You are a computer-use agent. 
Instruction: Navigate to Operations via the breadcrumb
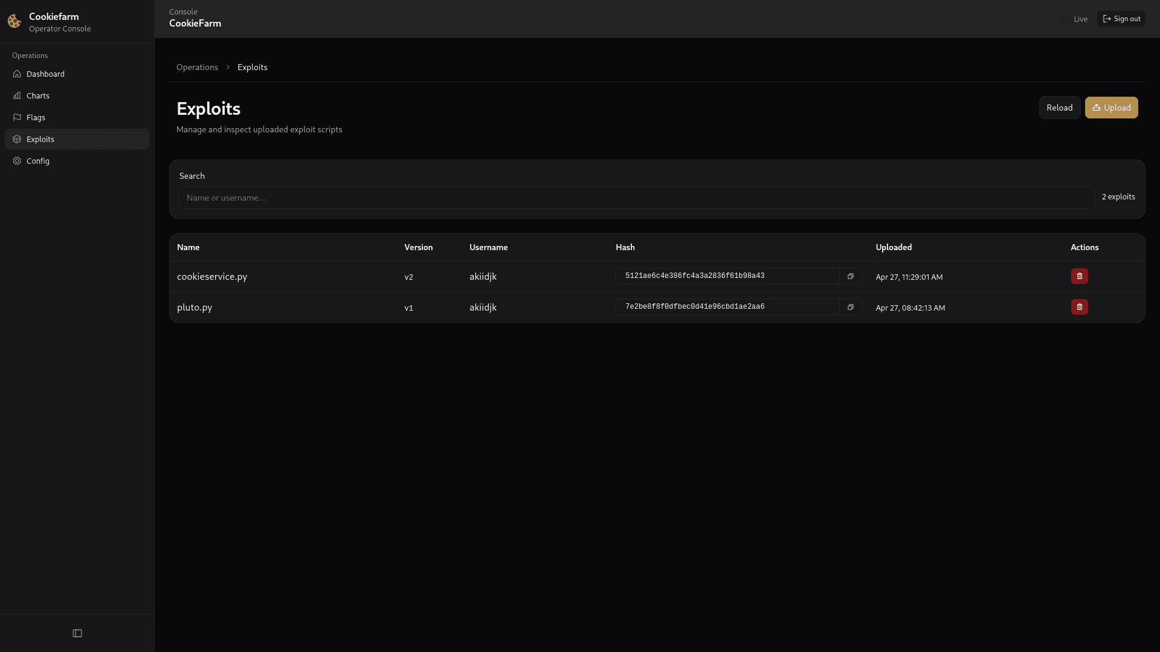click(x=197, y=67)
